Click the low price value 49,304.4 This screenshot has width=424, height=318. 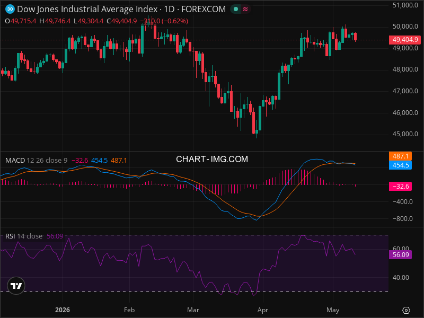pyautogui.click(x=91, y=21)
